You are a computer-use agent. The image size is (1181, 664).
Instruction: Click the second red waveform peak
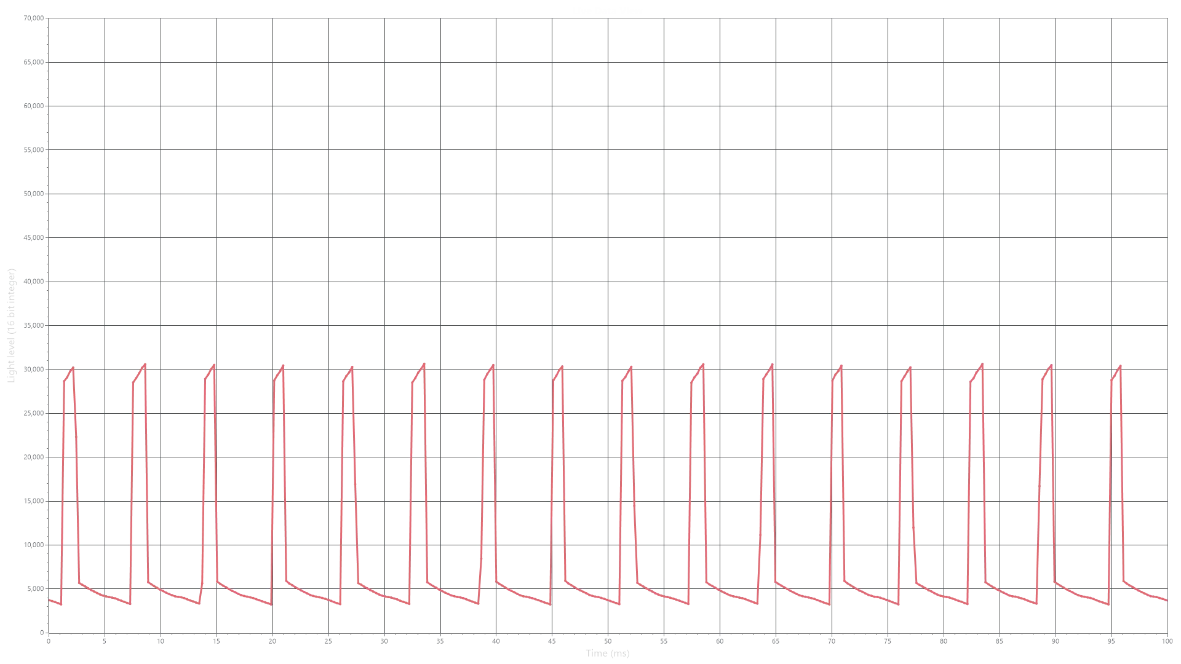click(145, 362)
